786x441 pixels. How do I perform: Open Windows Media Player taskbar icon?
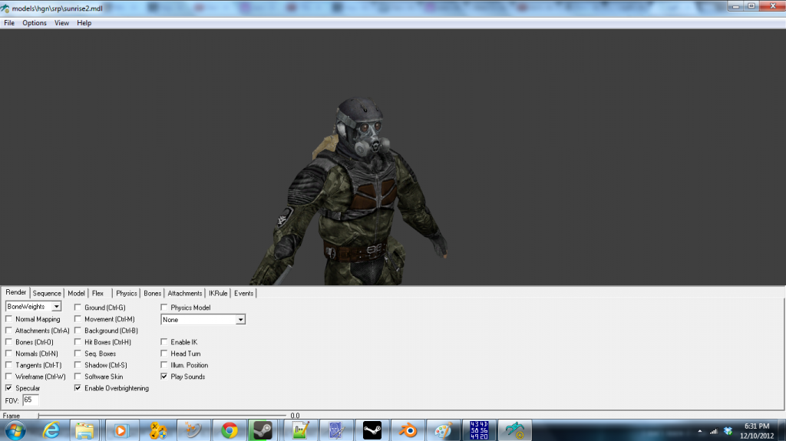point(121,430)
